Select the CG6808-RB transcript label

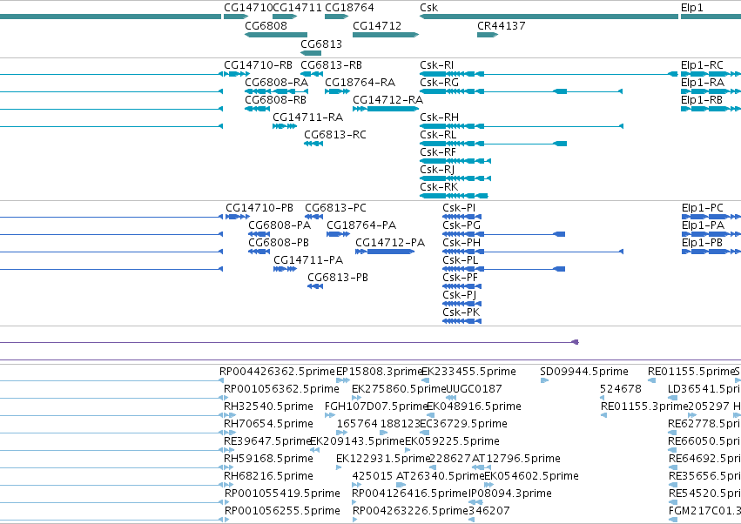point(275,100)
